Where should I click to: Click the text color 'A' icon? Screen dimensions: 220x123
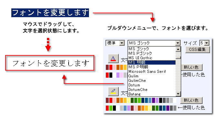[113, 59]
